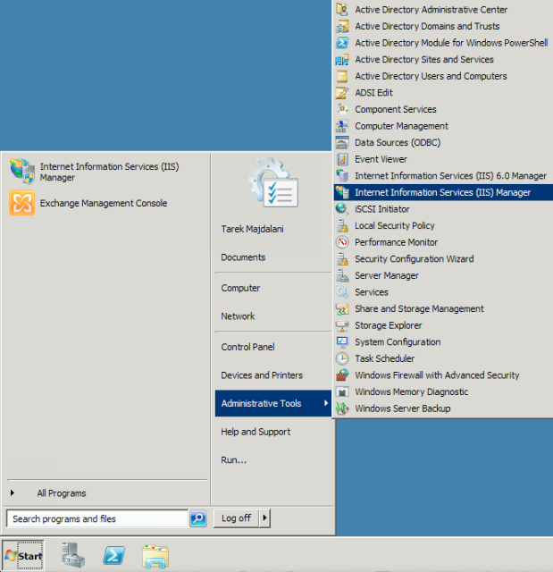Screen dimensions: 553x572
Task: Click the Active Directory Module for PowerShell icon
Action: (342, 43)
